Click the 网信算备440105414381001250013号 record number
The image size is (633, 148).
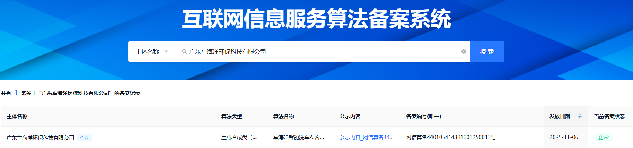[451, 137]
